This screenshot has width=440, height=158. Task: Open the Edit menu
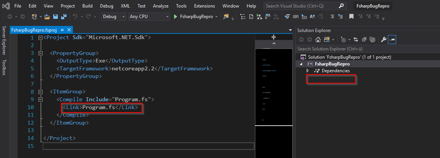tap(32, 6)
